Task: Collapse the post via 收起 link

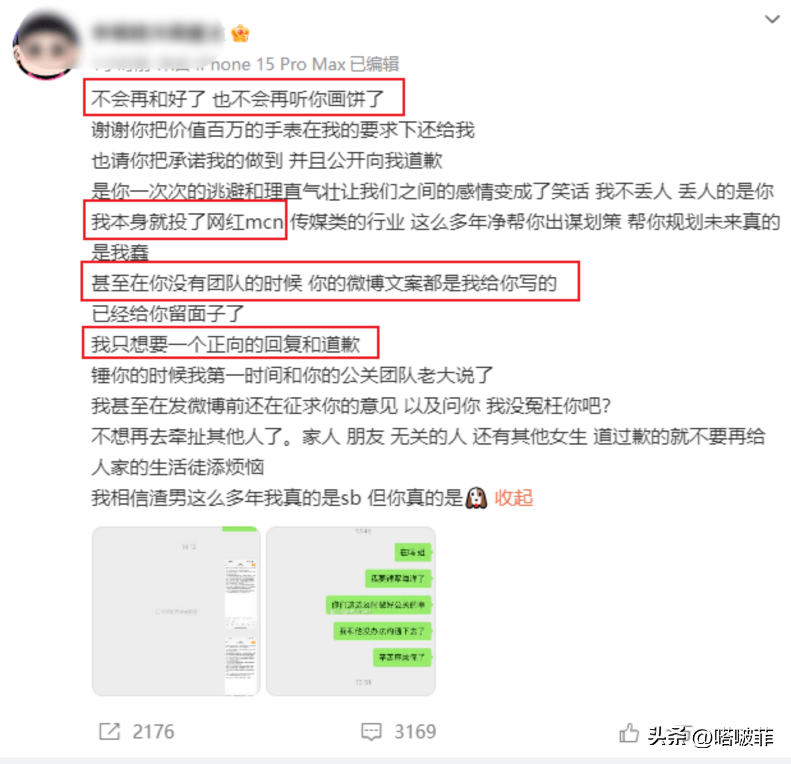Action: [x=514, y=498]
